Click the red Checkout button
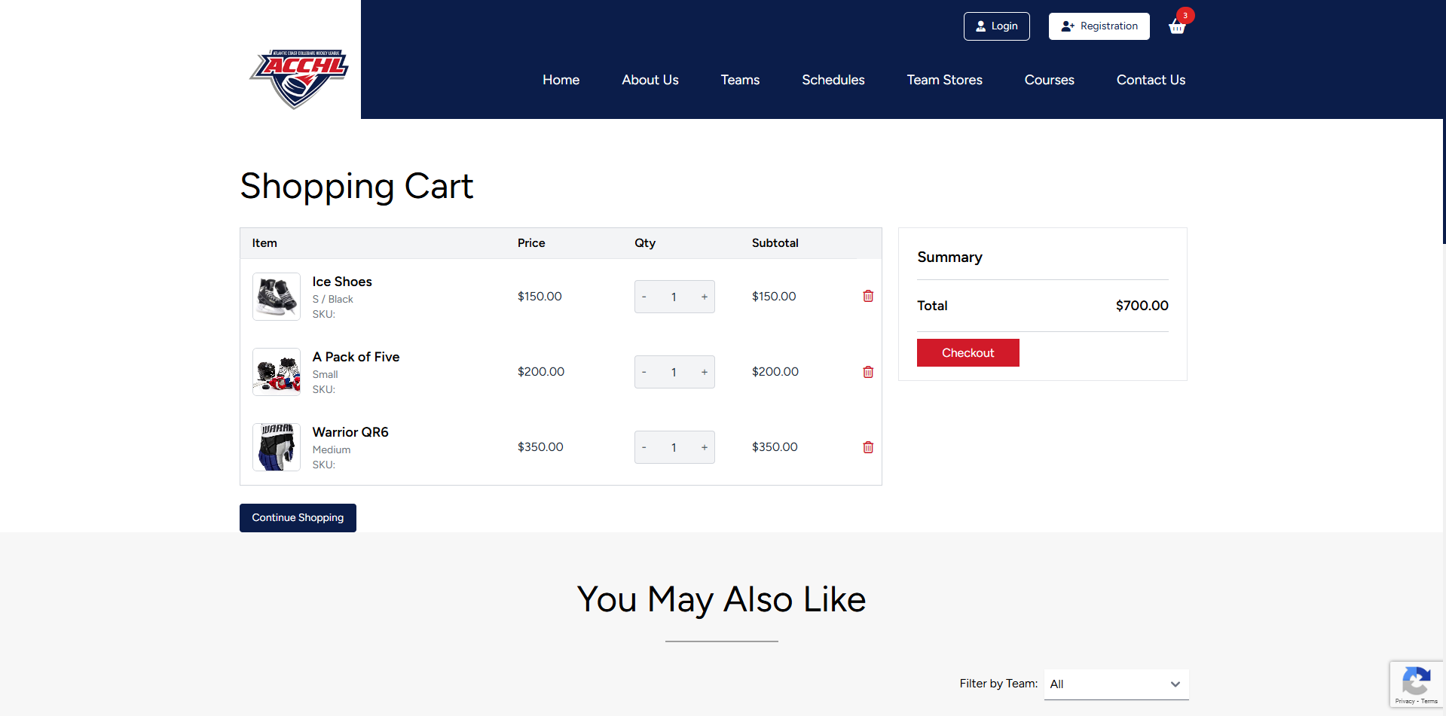Screen dimensions: 1446x716 click(x=968, y=352)
